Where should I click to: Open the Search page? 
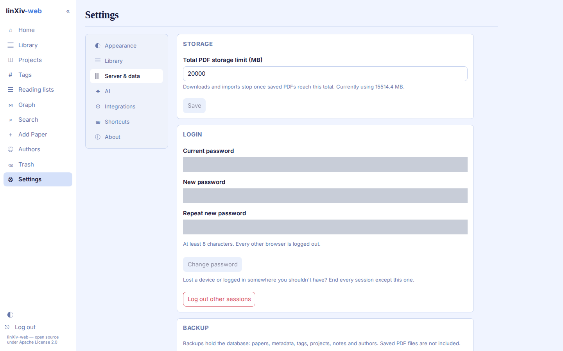coord(38,120)
